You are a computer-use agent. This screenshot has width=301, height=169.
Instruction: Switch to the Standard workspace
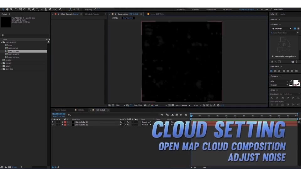point(196,9)
